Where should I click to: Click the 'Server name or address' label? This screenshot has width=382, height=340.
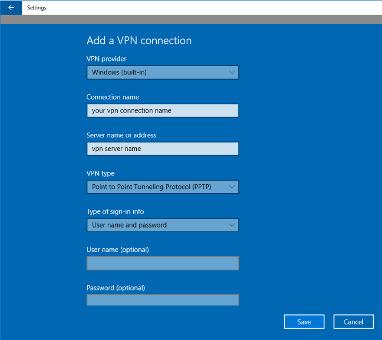121,135
